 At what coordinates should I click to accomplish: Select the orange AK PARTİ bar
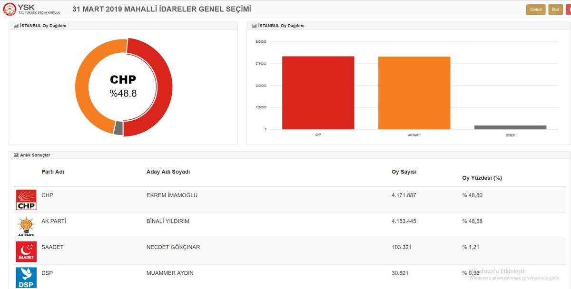click(x=414, y=93)
